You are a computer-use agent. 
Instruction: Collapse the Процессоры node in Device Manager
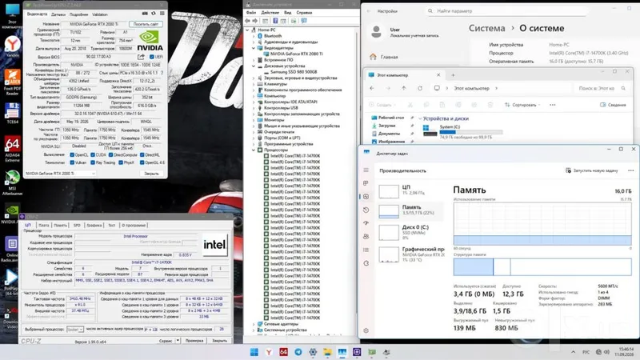[x=254, y=150]
